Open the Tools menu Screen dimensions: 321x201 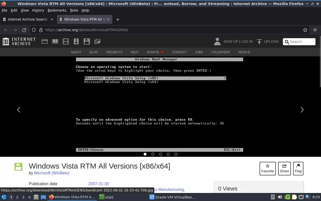[x=74, y=10]
